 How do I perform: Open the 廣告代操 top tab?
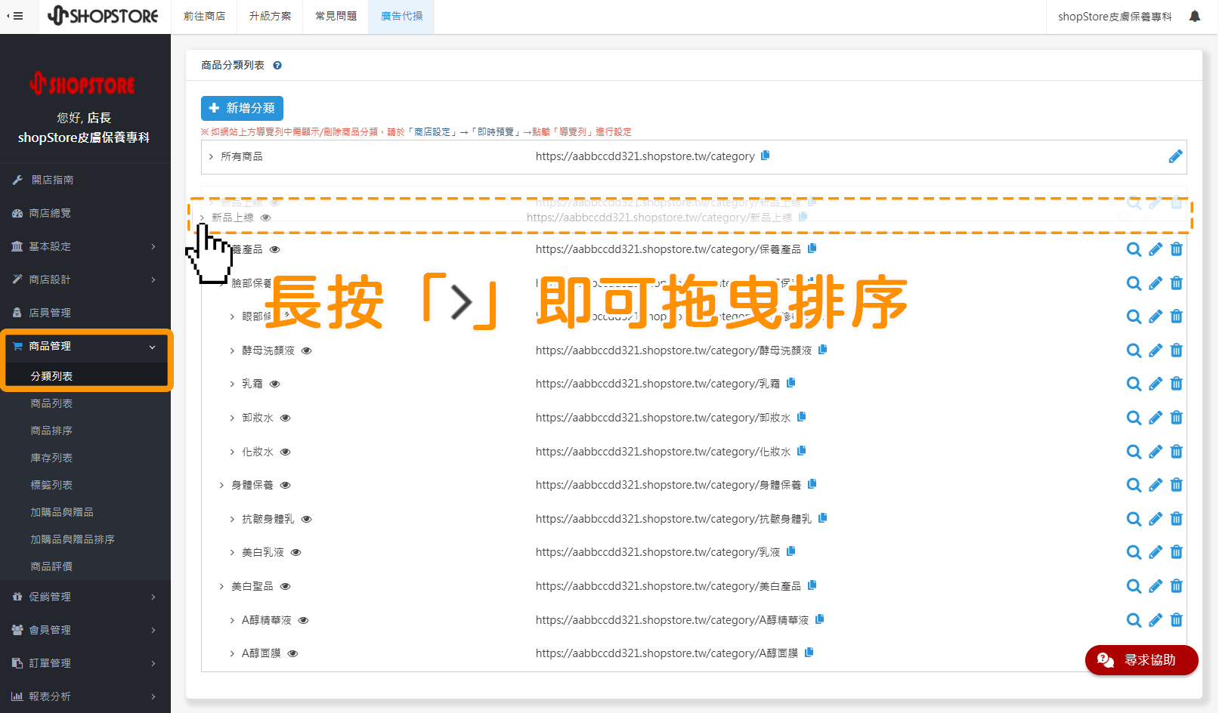click(x=401, y=17)
